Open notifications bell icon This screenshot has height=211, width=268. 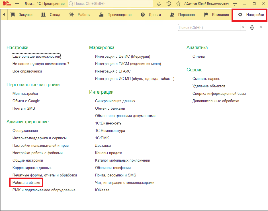(x=159, y=3)
